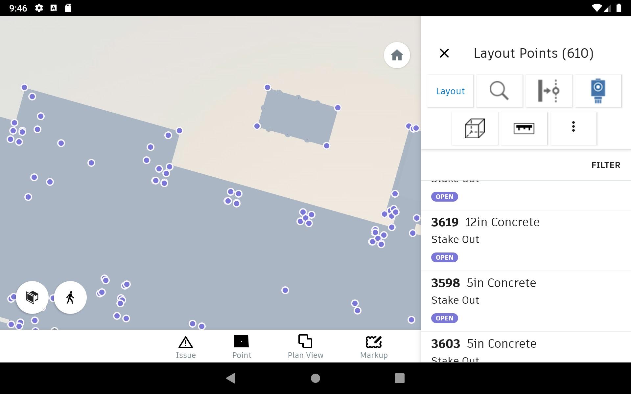Tap the Android recent apps button
The width and height of the screenshot is (631, 394).
399,378
